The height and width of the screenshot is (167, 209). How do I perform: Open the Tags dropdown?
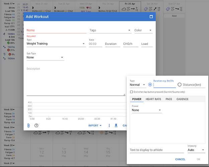(110, 30)
